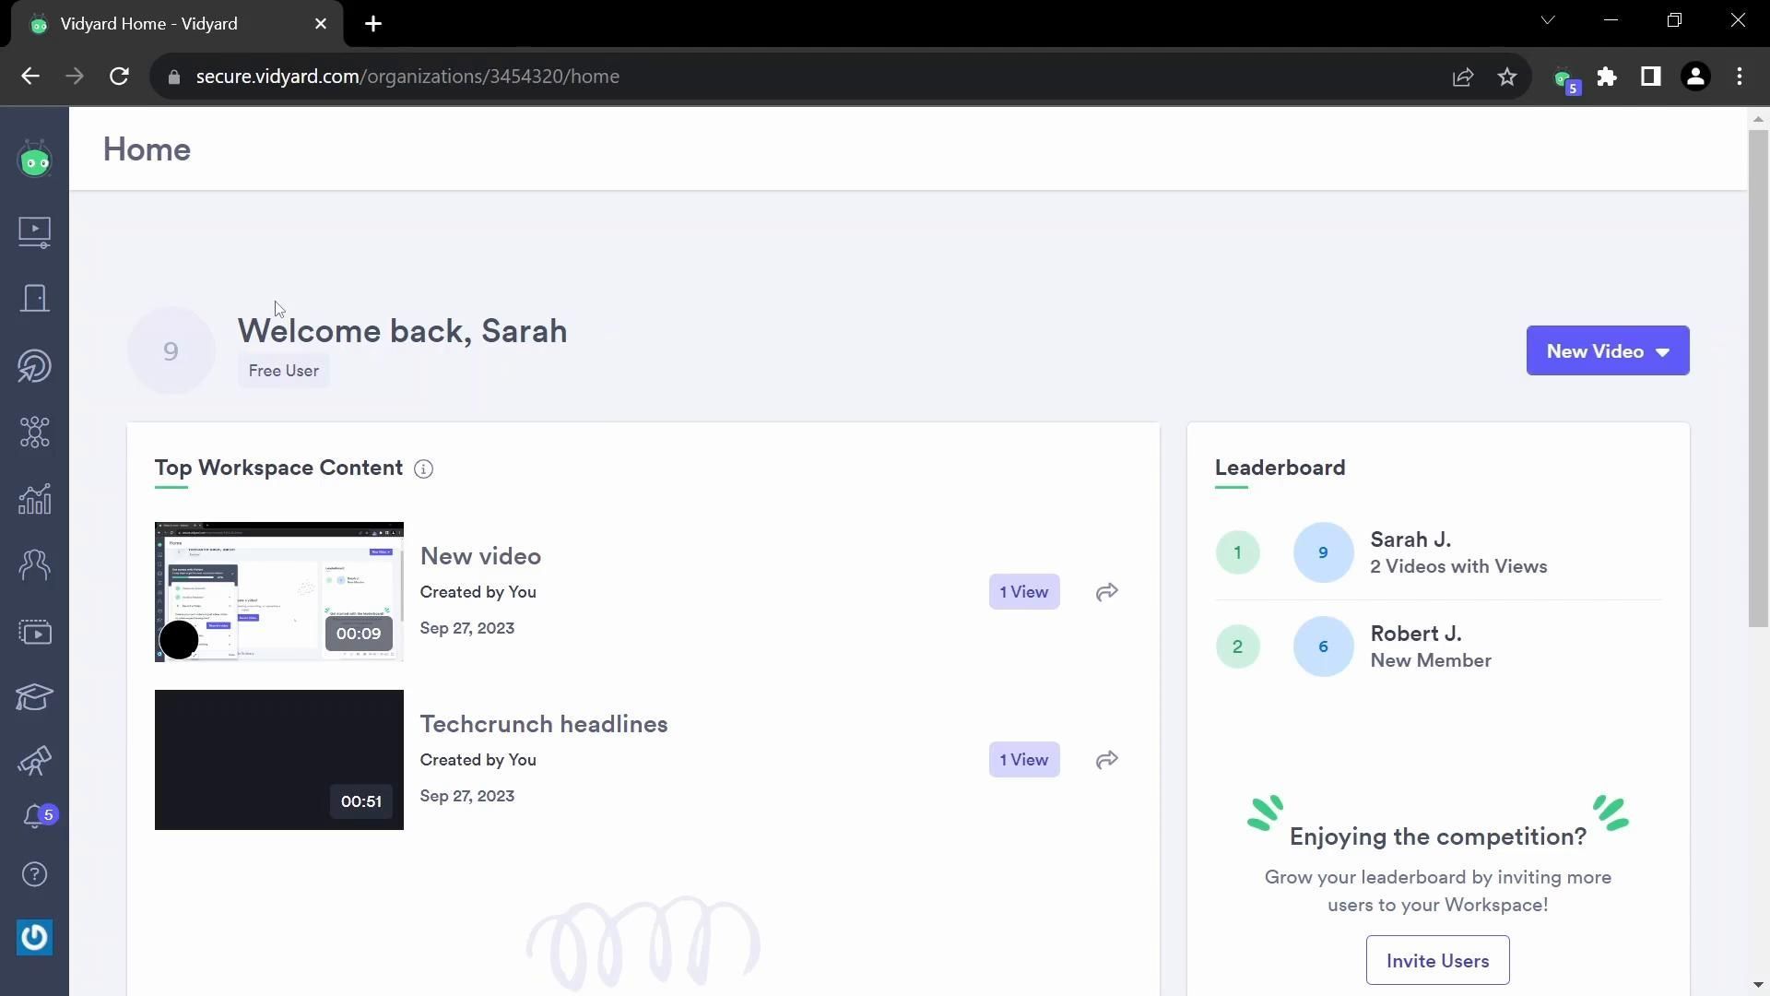Share Techcrunch headlines via arrow icon
1770x996 pixels.
click(x=1107, y=760)
